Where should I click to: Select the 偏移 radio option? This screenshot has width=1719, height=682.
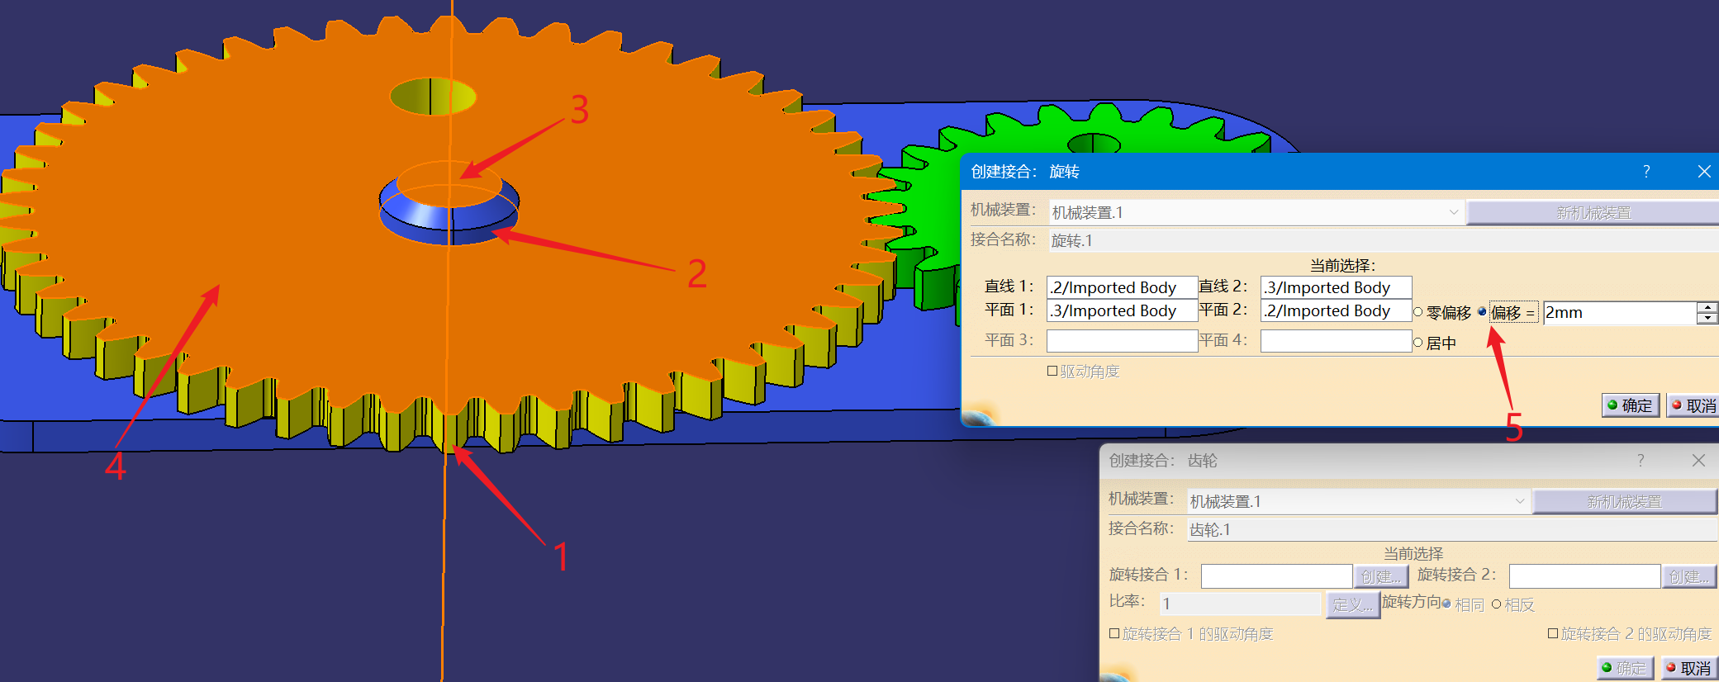click(1482, 312)
